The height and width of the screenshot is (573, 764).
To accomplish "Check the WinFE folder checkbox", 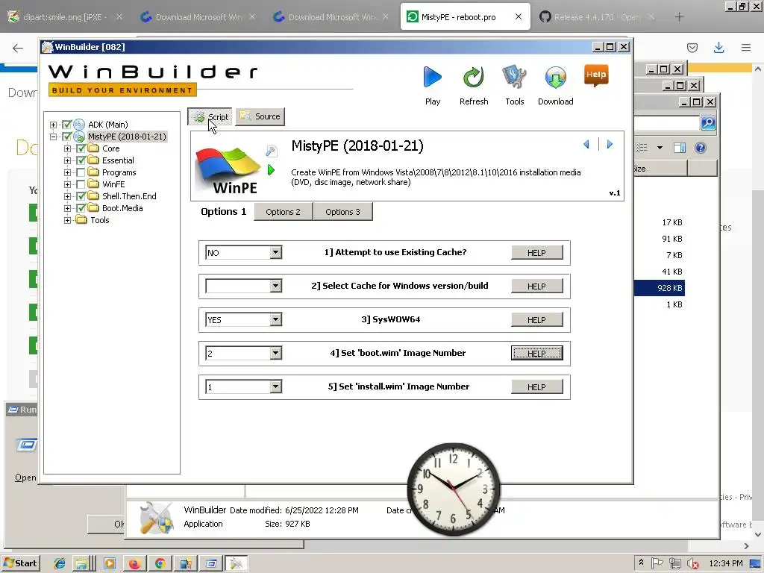I will tap(81, 184).
